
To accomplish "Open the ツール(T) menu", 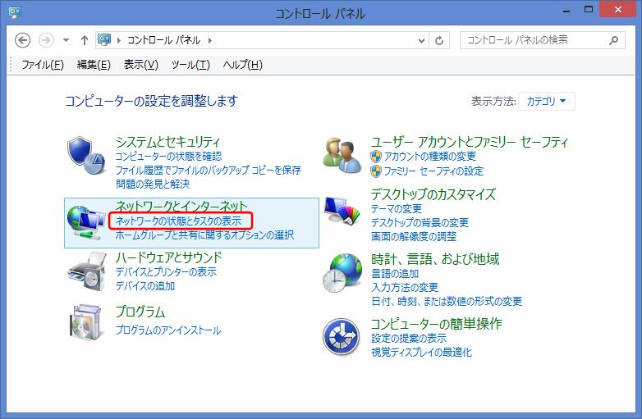I will pos(190,65).
